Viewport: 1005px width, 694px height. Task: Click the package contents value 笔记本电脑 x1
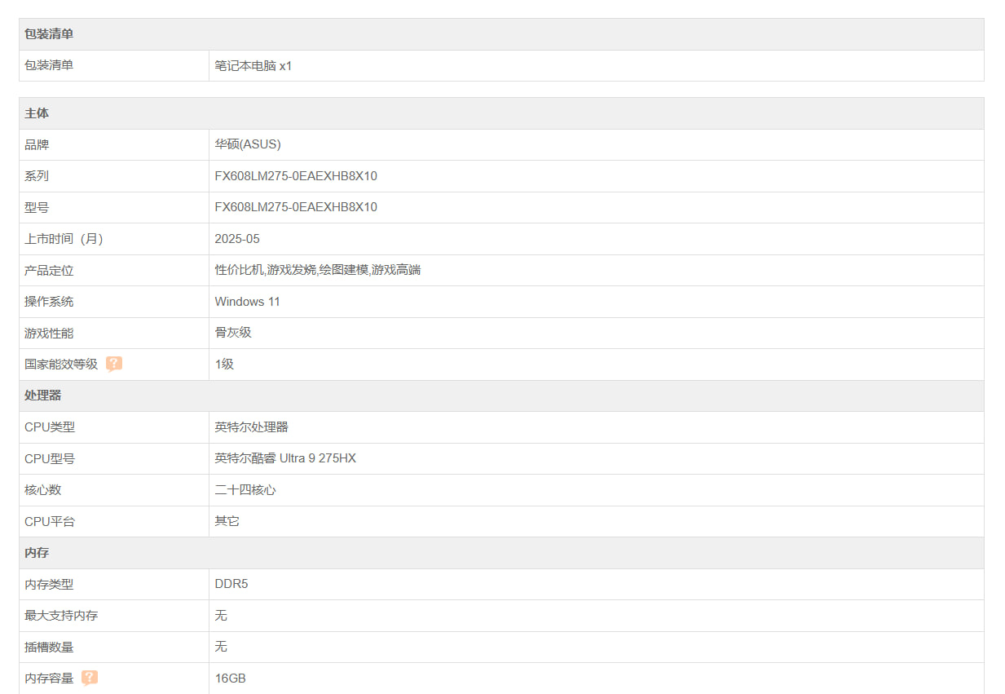[253, 66]
